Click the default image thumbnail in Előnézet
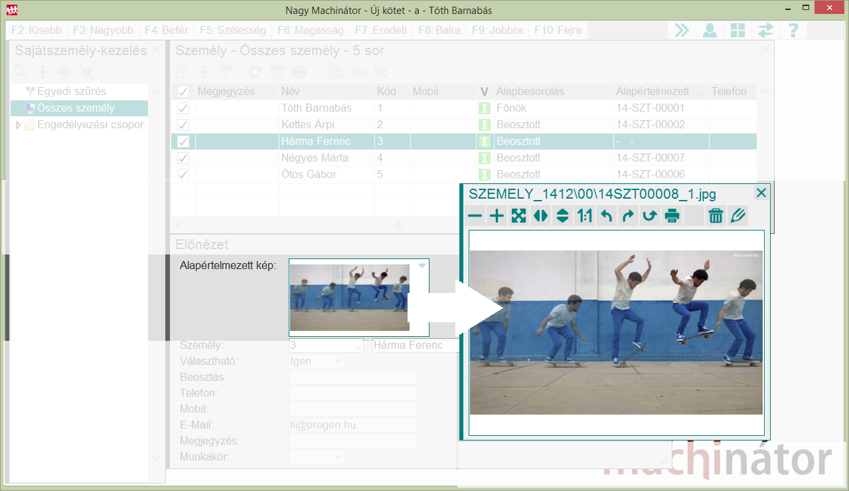This screenshot has height=491, width=849. coord(350,298)
